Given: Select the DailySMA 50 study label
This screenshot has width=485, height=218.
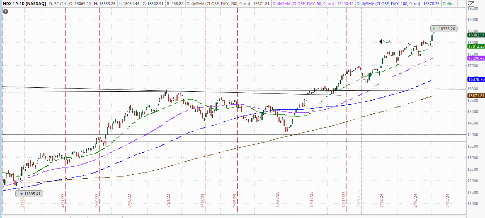Looking at the screenshot, I should pos(303,4).
